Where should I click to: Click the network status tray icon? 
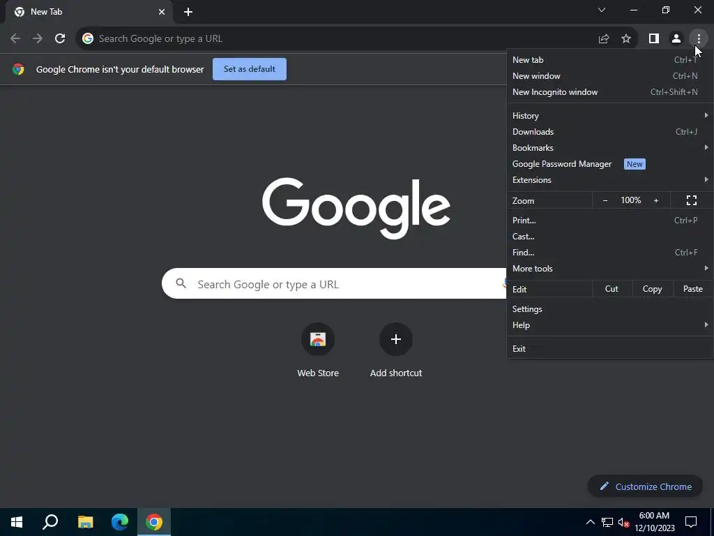tap(607, 522)
